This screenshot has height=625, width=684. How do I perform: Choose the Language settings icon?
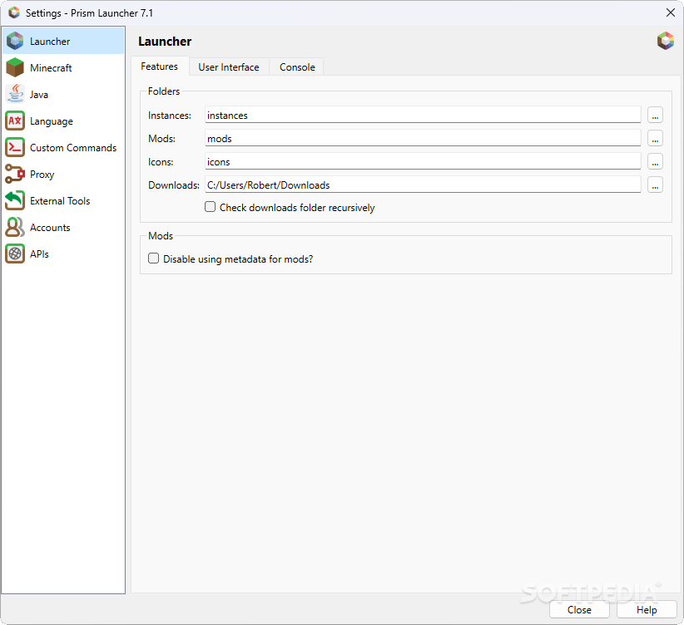click(15, 121)
